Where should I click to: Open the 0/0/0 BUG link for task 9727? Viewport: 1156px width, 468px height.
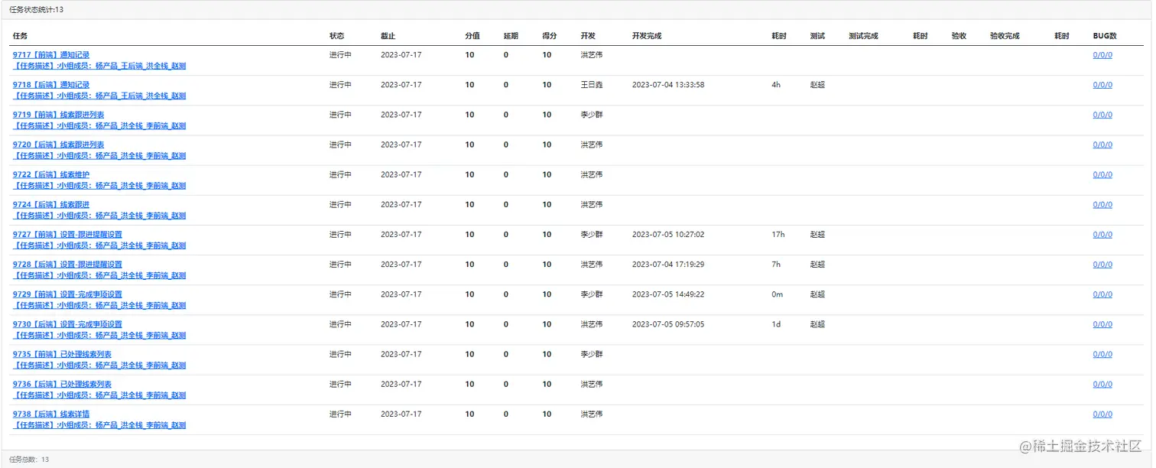tap(1102, 234)
